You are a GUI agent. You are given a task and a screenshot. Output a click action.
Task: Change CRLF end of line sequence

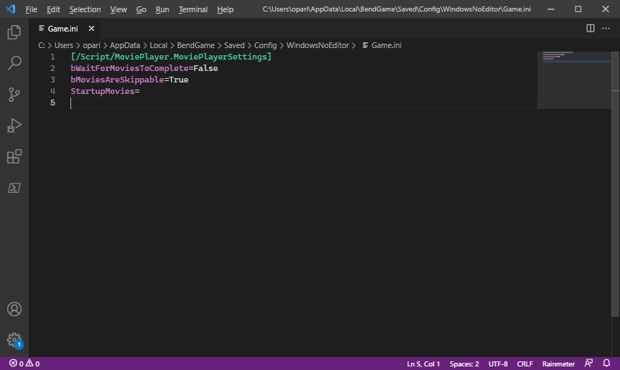524,364
